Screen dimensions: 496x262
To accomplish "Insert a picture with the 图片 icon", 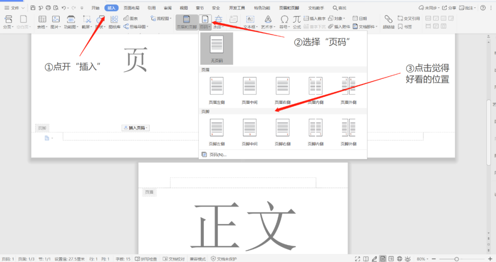I will (x=56, y=22).
